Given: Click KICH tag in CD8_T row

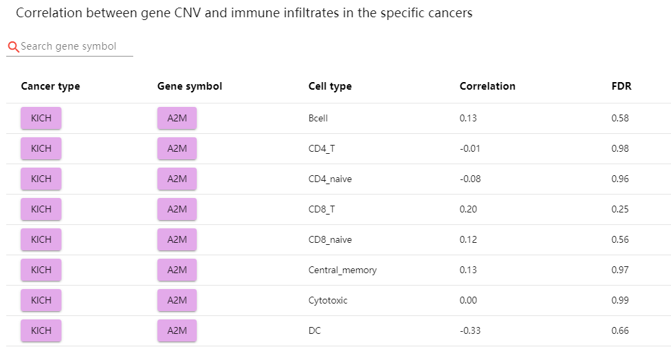Looking at the screenshot, I should [x=41, y=209].
